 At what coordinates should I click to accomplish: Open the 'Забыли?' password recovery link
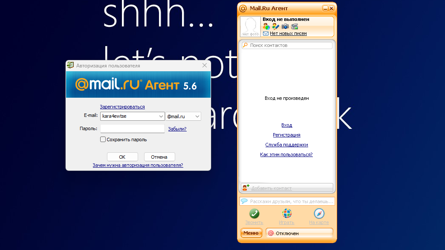click(x=177, y=129)
